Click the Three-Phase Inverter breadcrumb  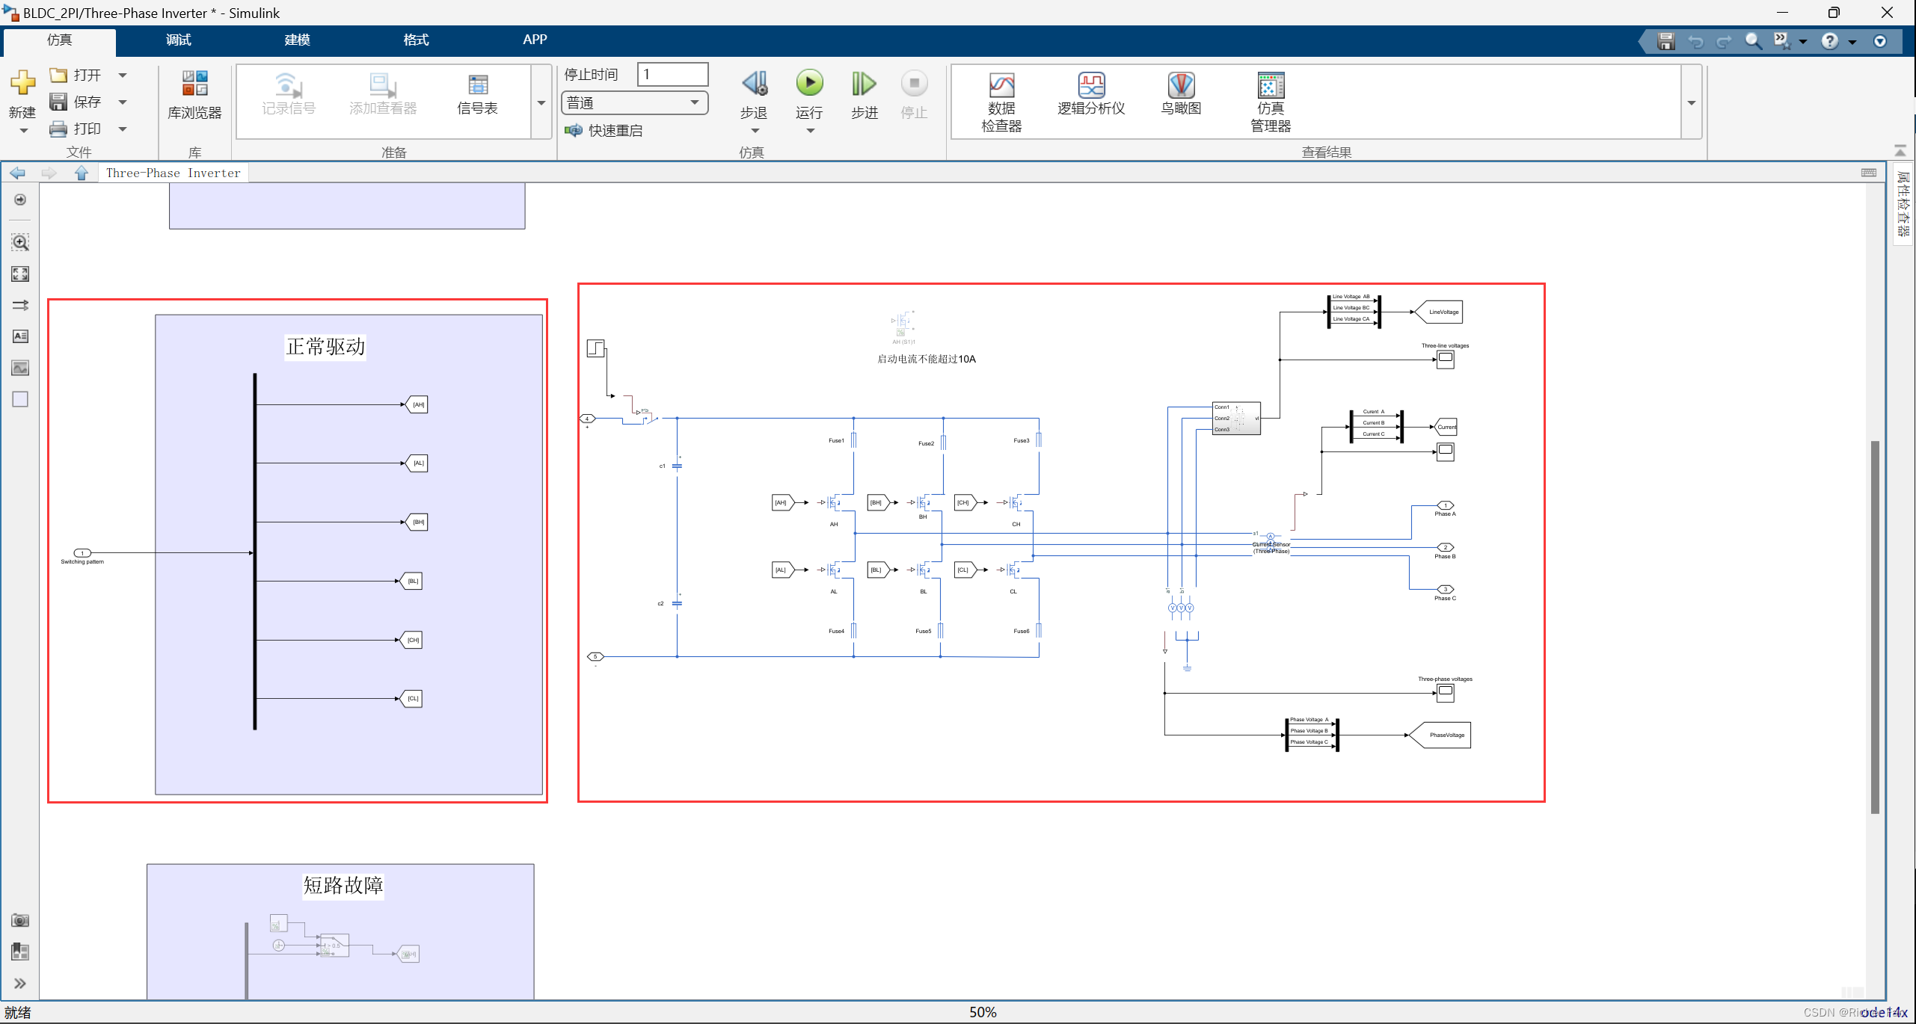(173, 173)
